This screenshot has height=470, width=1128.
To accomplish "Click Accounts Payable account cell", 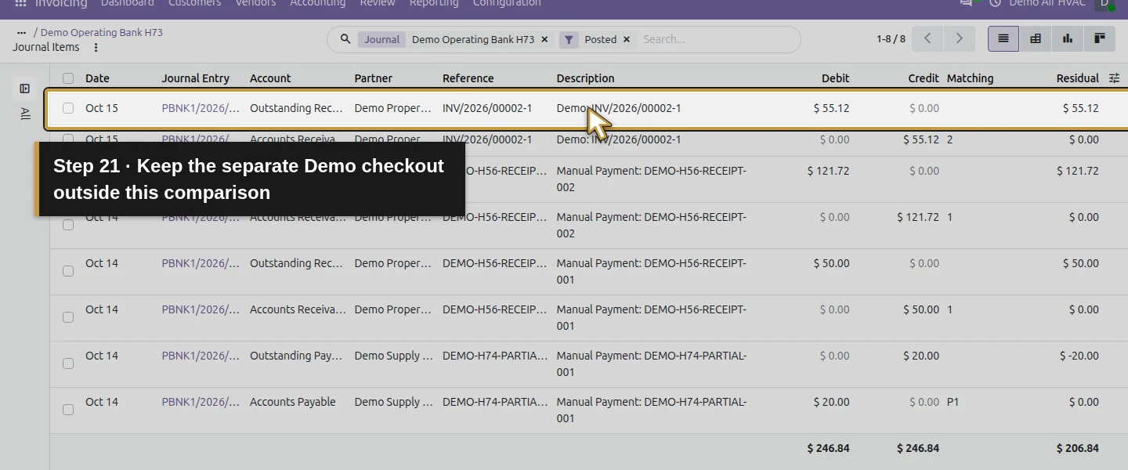I will pos(293,402).
